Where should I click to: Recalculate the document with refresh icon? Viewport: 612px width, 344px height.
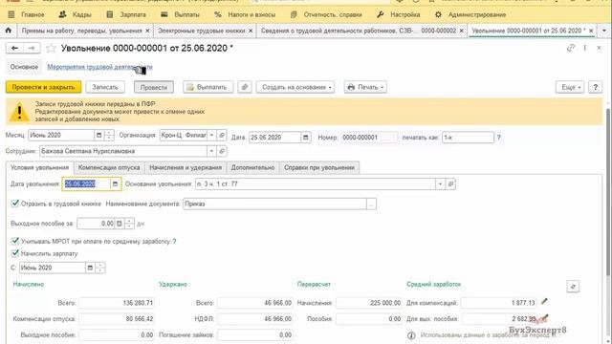pos(573,287)
